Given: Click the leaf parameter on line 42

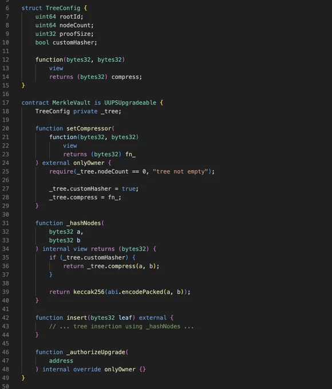Looking at the screenshot, I should point(125,318).
